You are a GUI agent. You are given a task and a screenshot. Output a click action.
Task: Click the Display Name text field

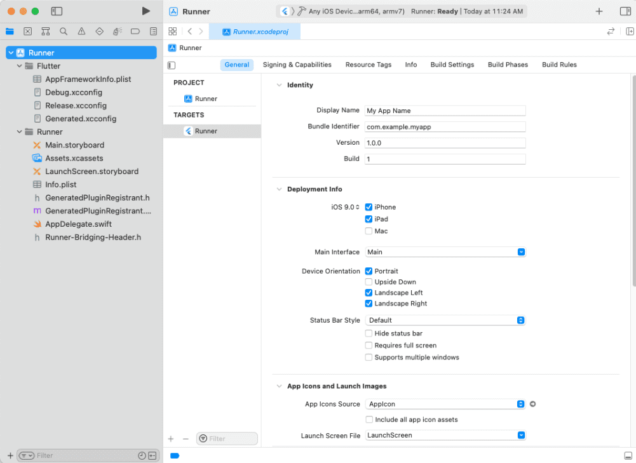[x=445, y=110]
